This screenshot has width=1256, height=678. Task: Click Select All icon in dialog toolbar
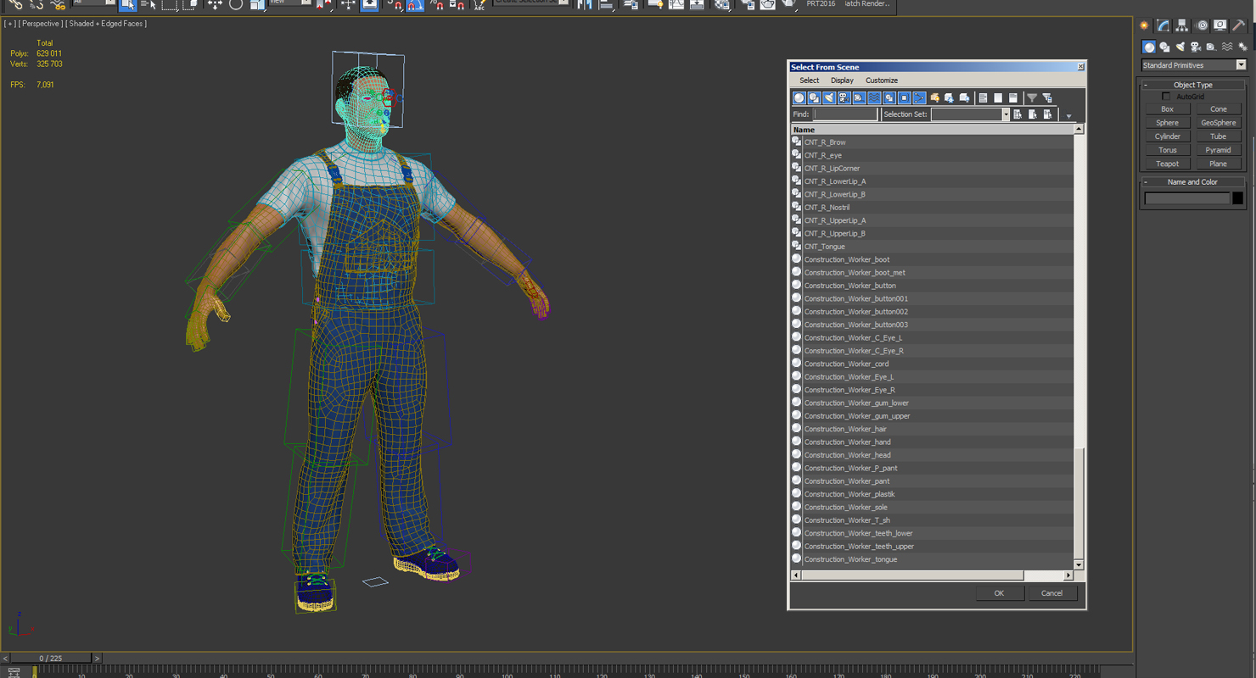tap(984, 98)
